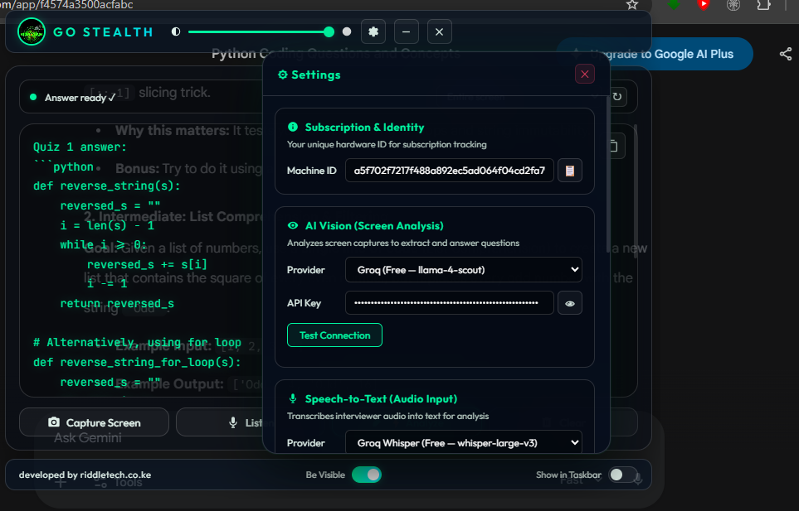Click the Test Connection button
Screen dimensions: 799x511
(335, 335)
